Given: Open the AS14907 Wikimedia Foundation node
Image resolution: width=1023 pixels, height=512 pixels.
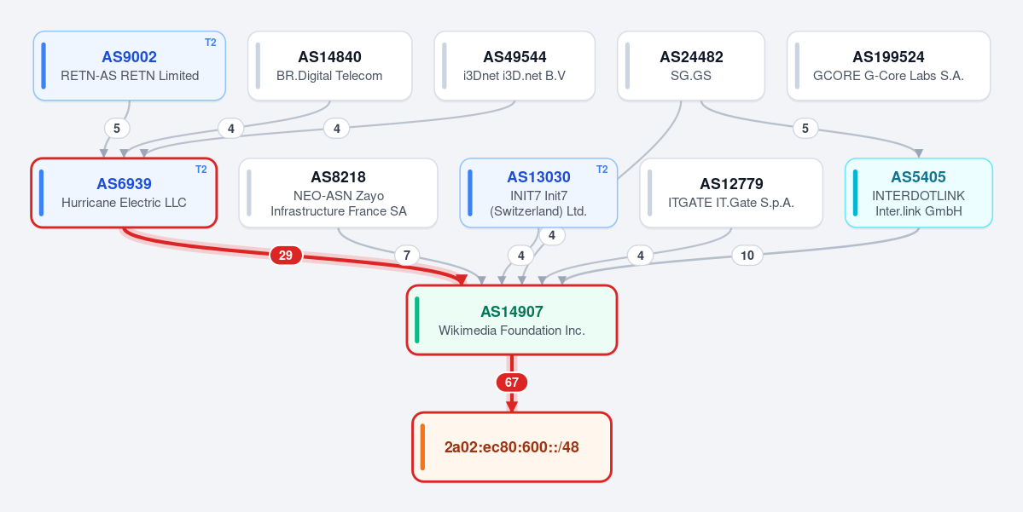Looking at the screenshot, I should tap(512, 319).
